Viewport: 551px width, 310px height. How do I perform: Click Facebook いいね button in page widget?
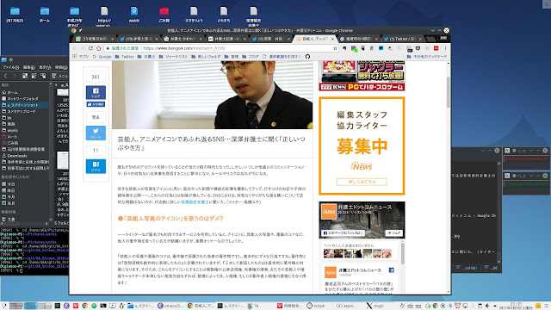pos(343,232)
